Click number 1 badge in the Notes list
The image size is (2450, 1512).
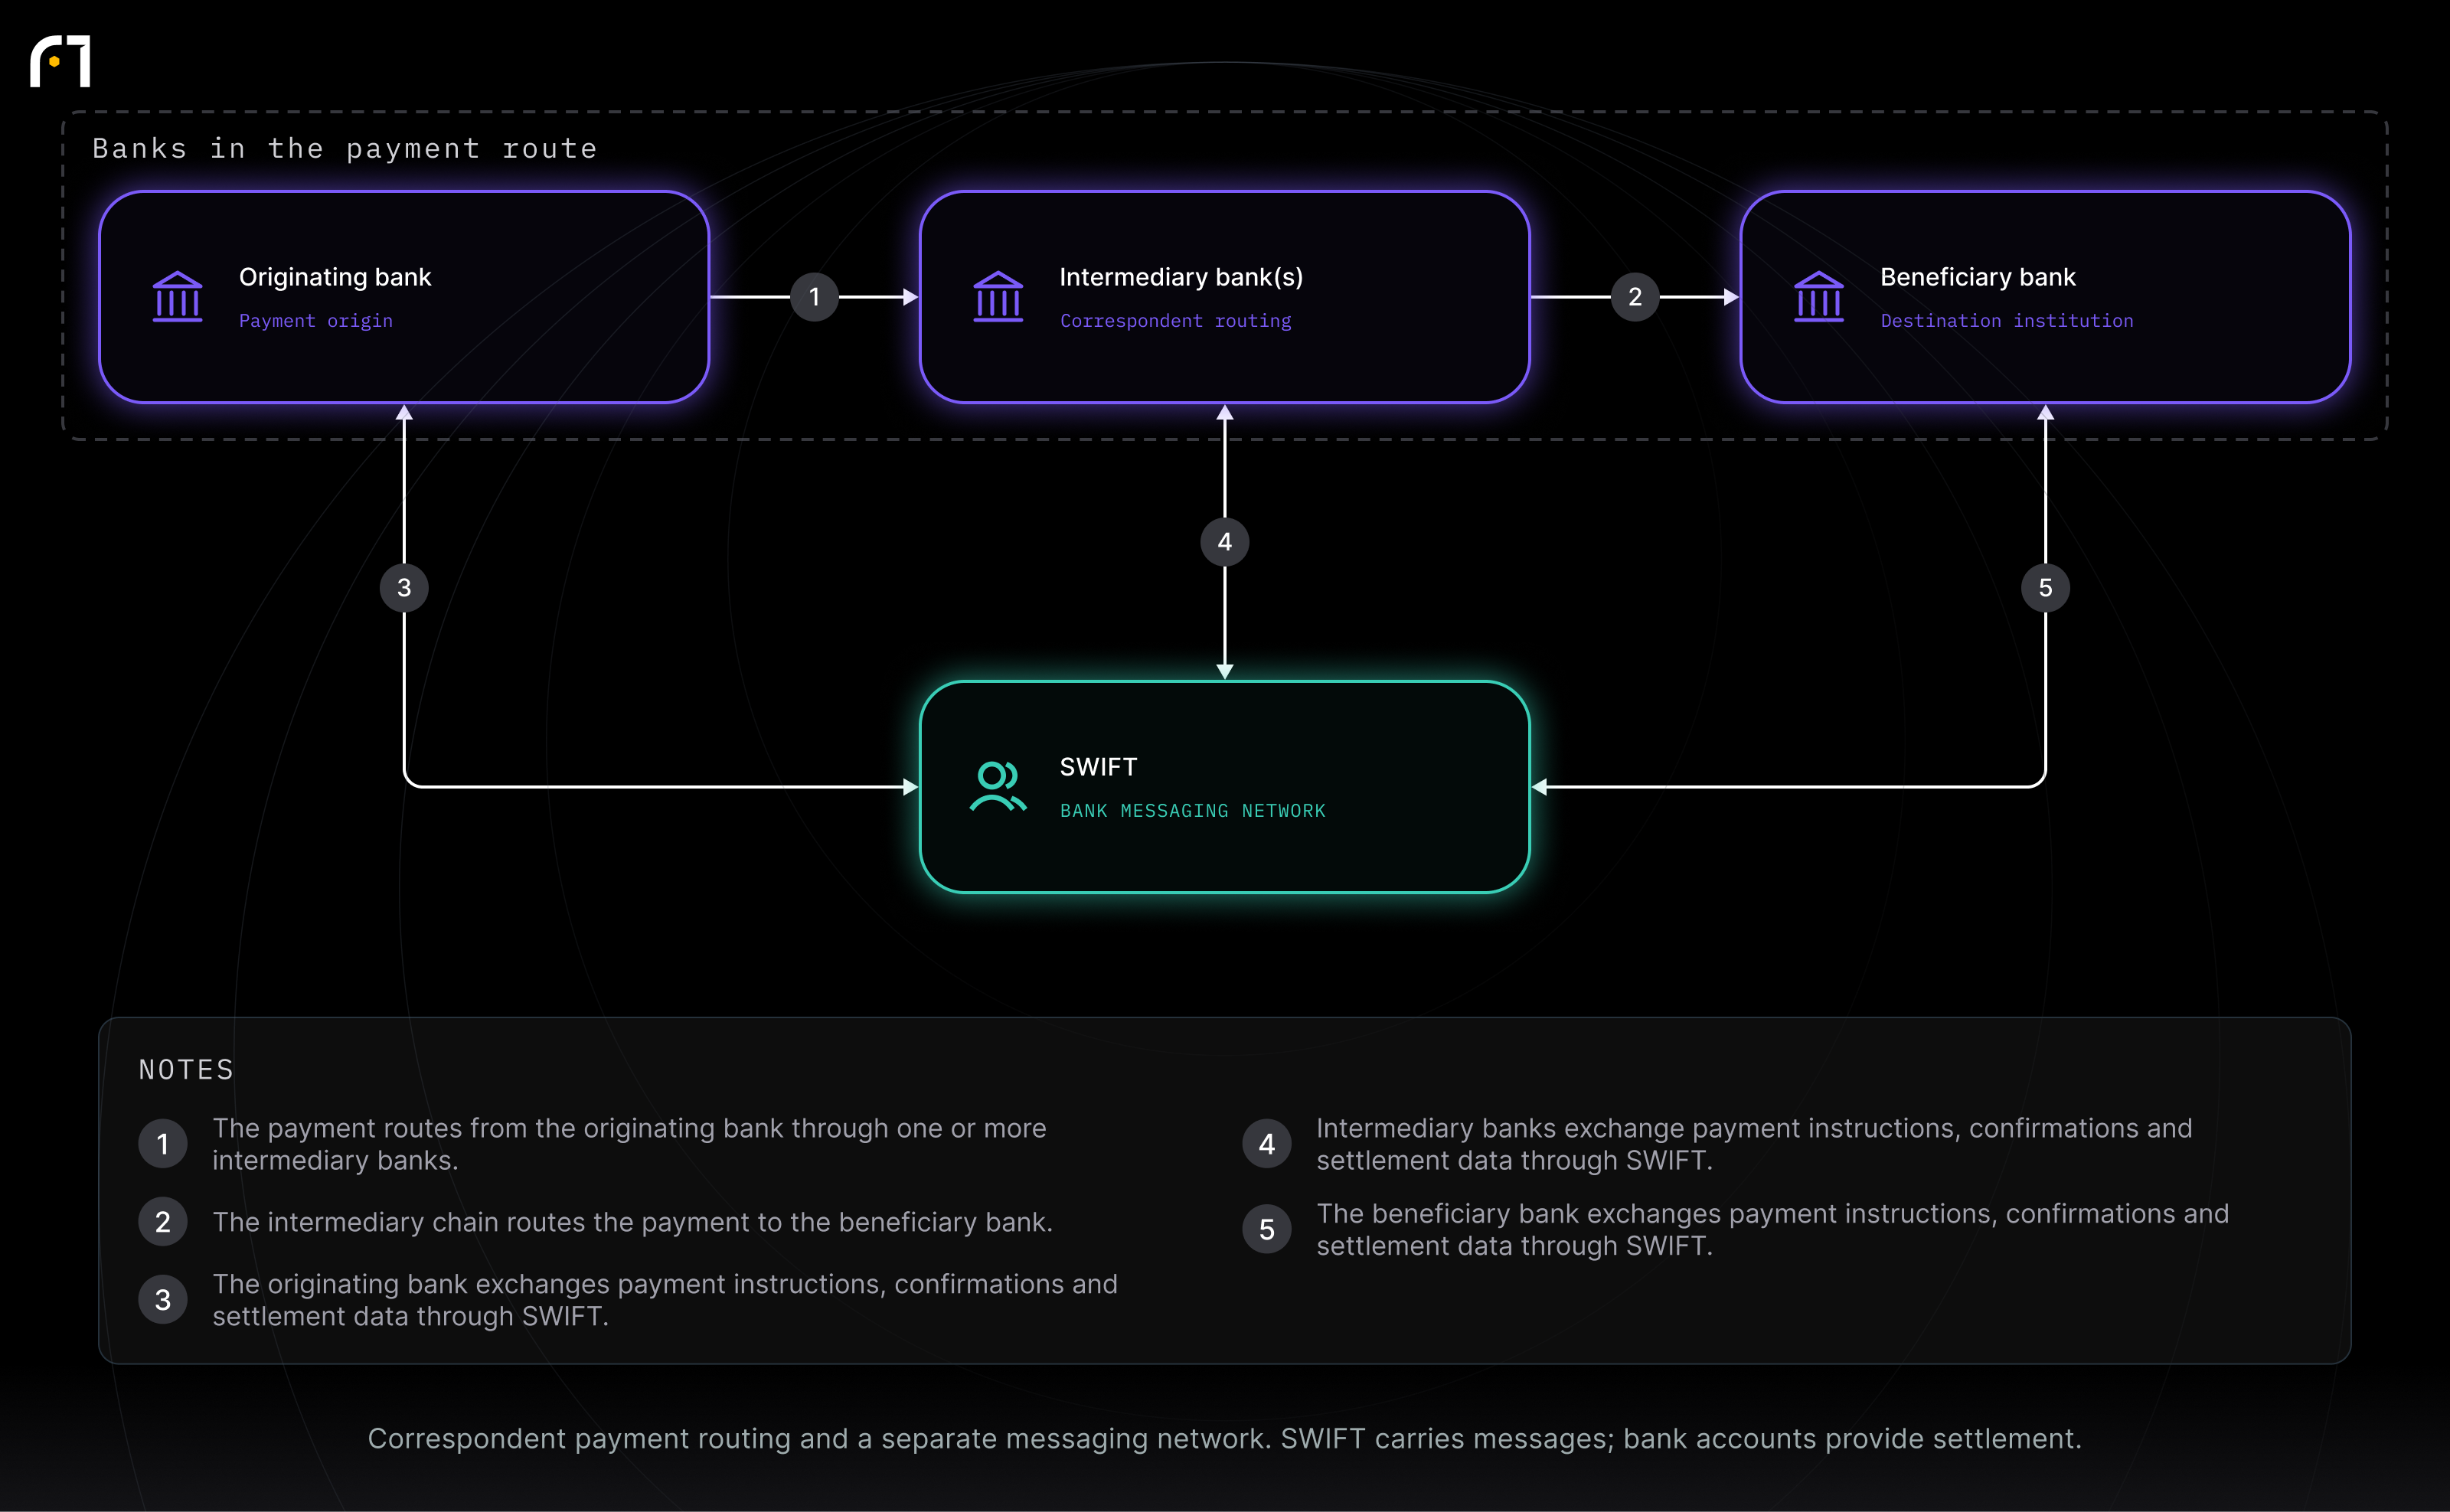pos(163,1144)
